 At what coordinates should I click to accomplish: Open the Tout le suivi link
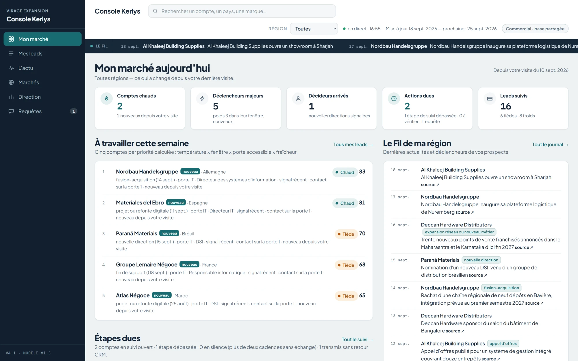(357, 339)
